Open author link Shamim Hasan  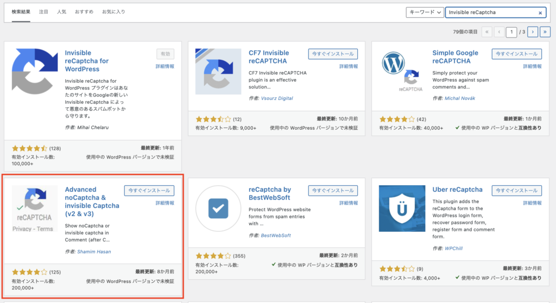click(x=94, y=251)
